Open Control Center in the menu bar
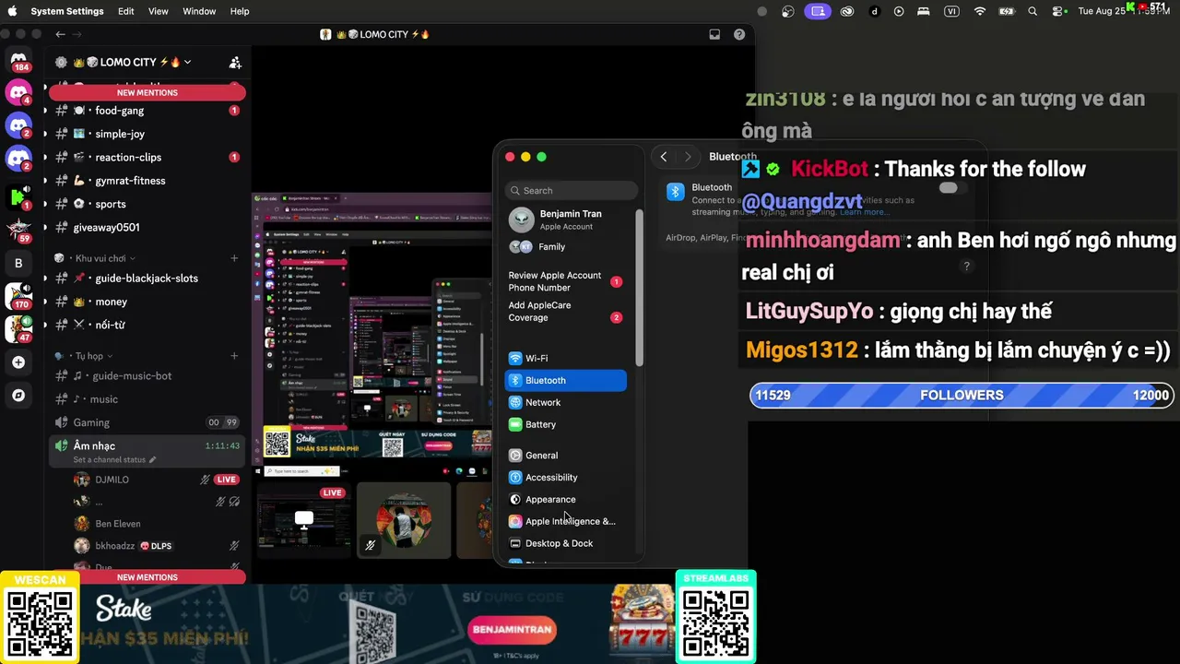Image resolution: width=1180 pixels, height=664 pixels. pos(1059,11)
